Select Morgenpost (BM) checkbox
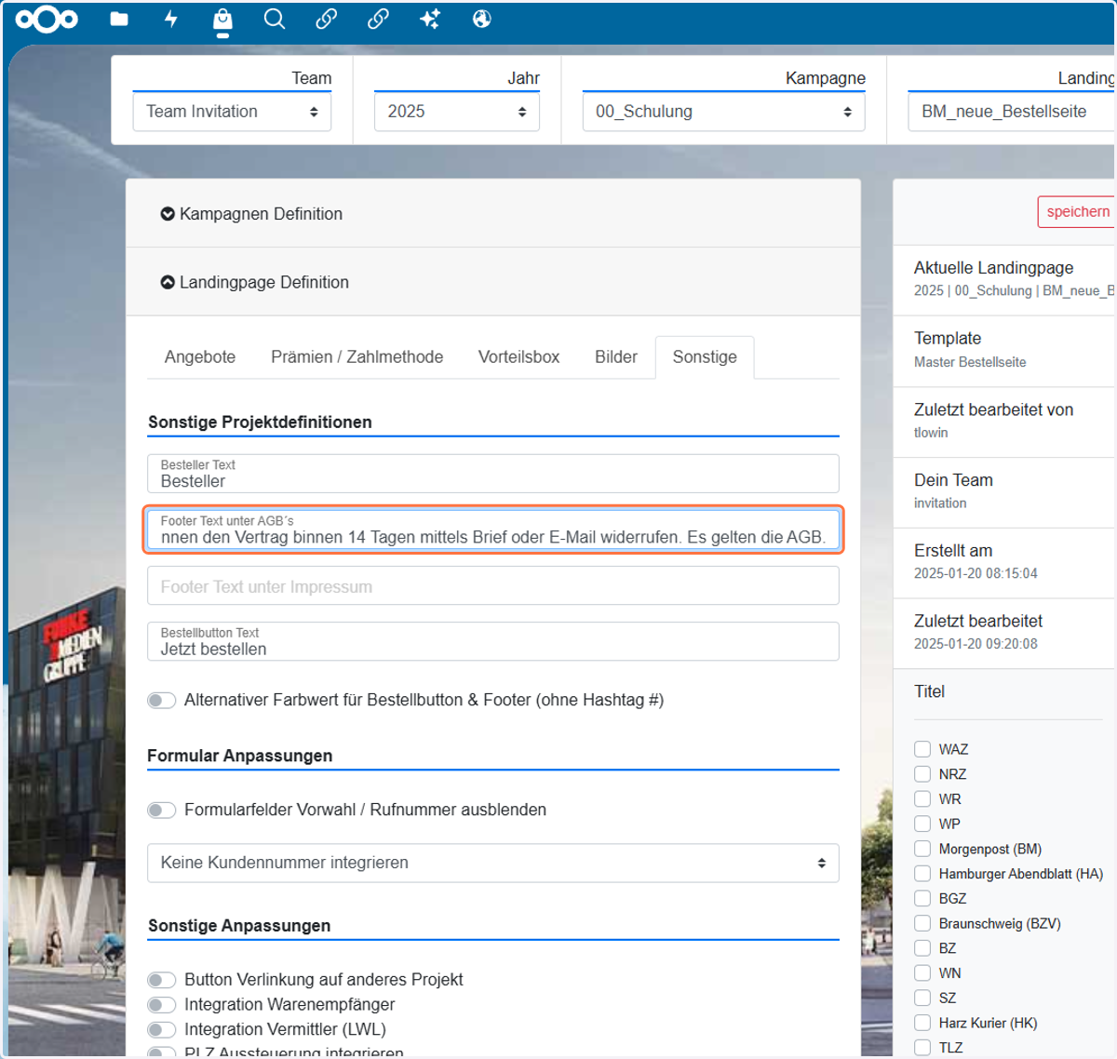This screenshot has height=1059, width=1117. [x=922, y=849]
